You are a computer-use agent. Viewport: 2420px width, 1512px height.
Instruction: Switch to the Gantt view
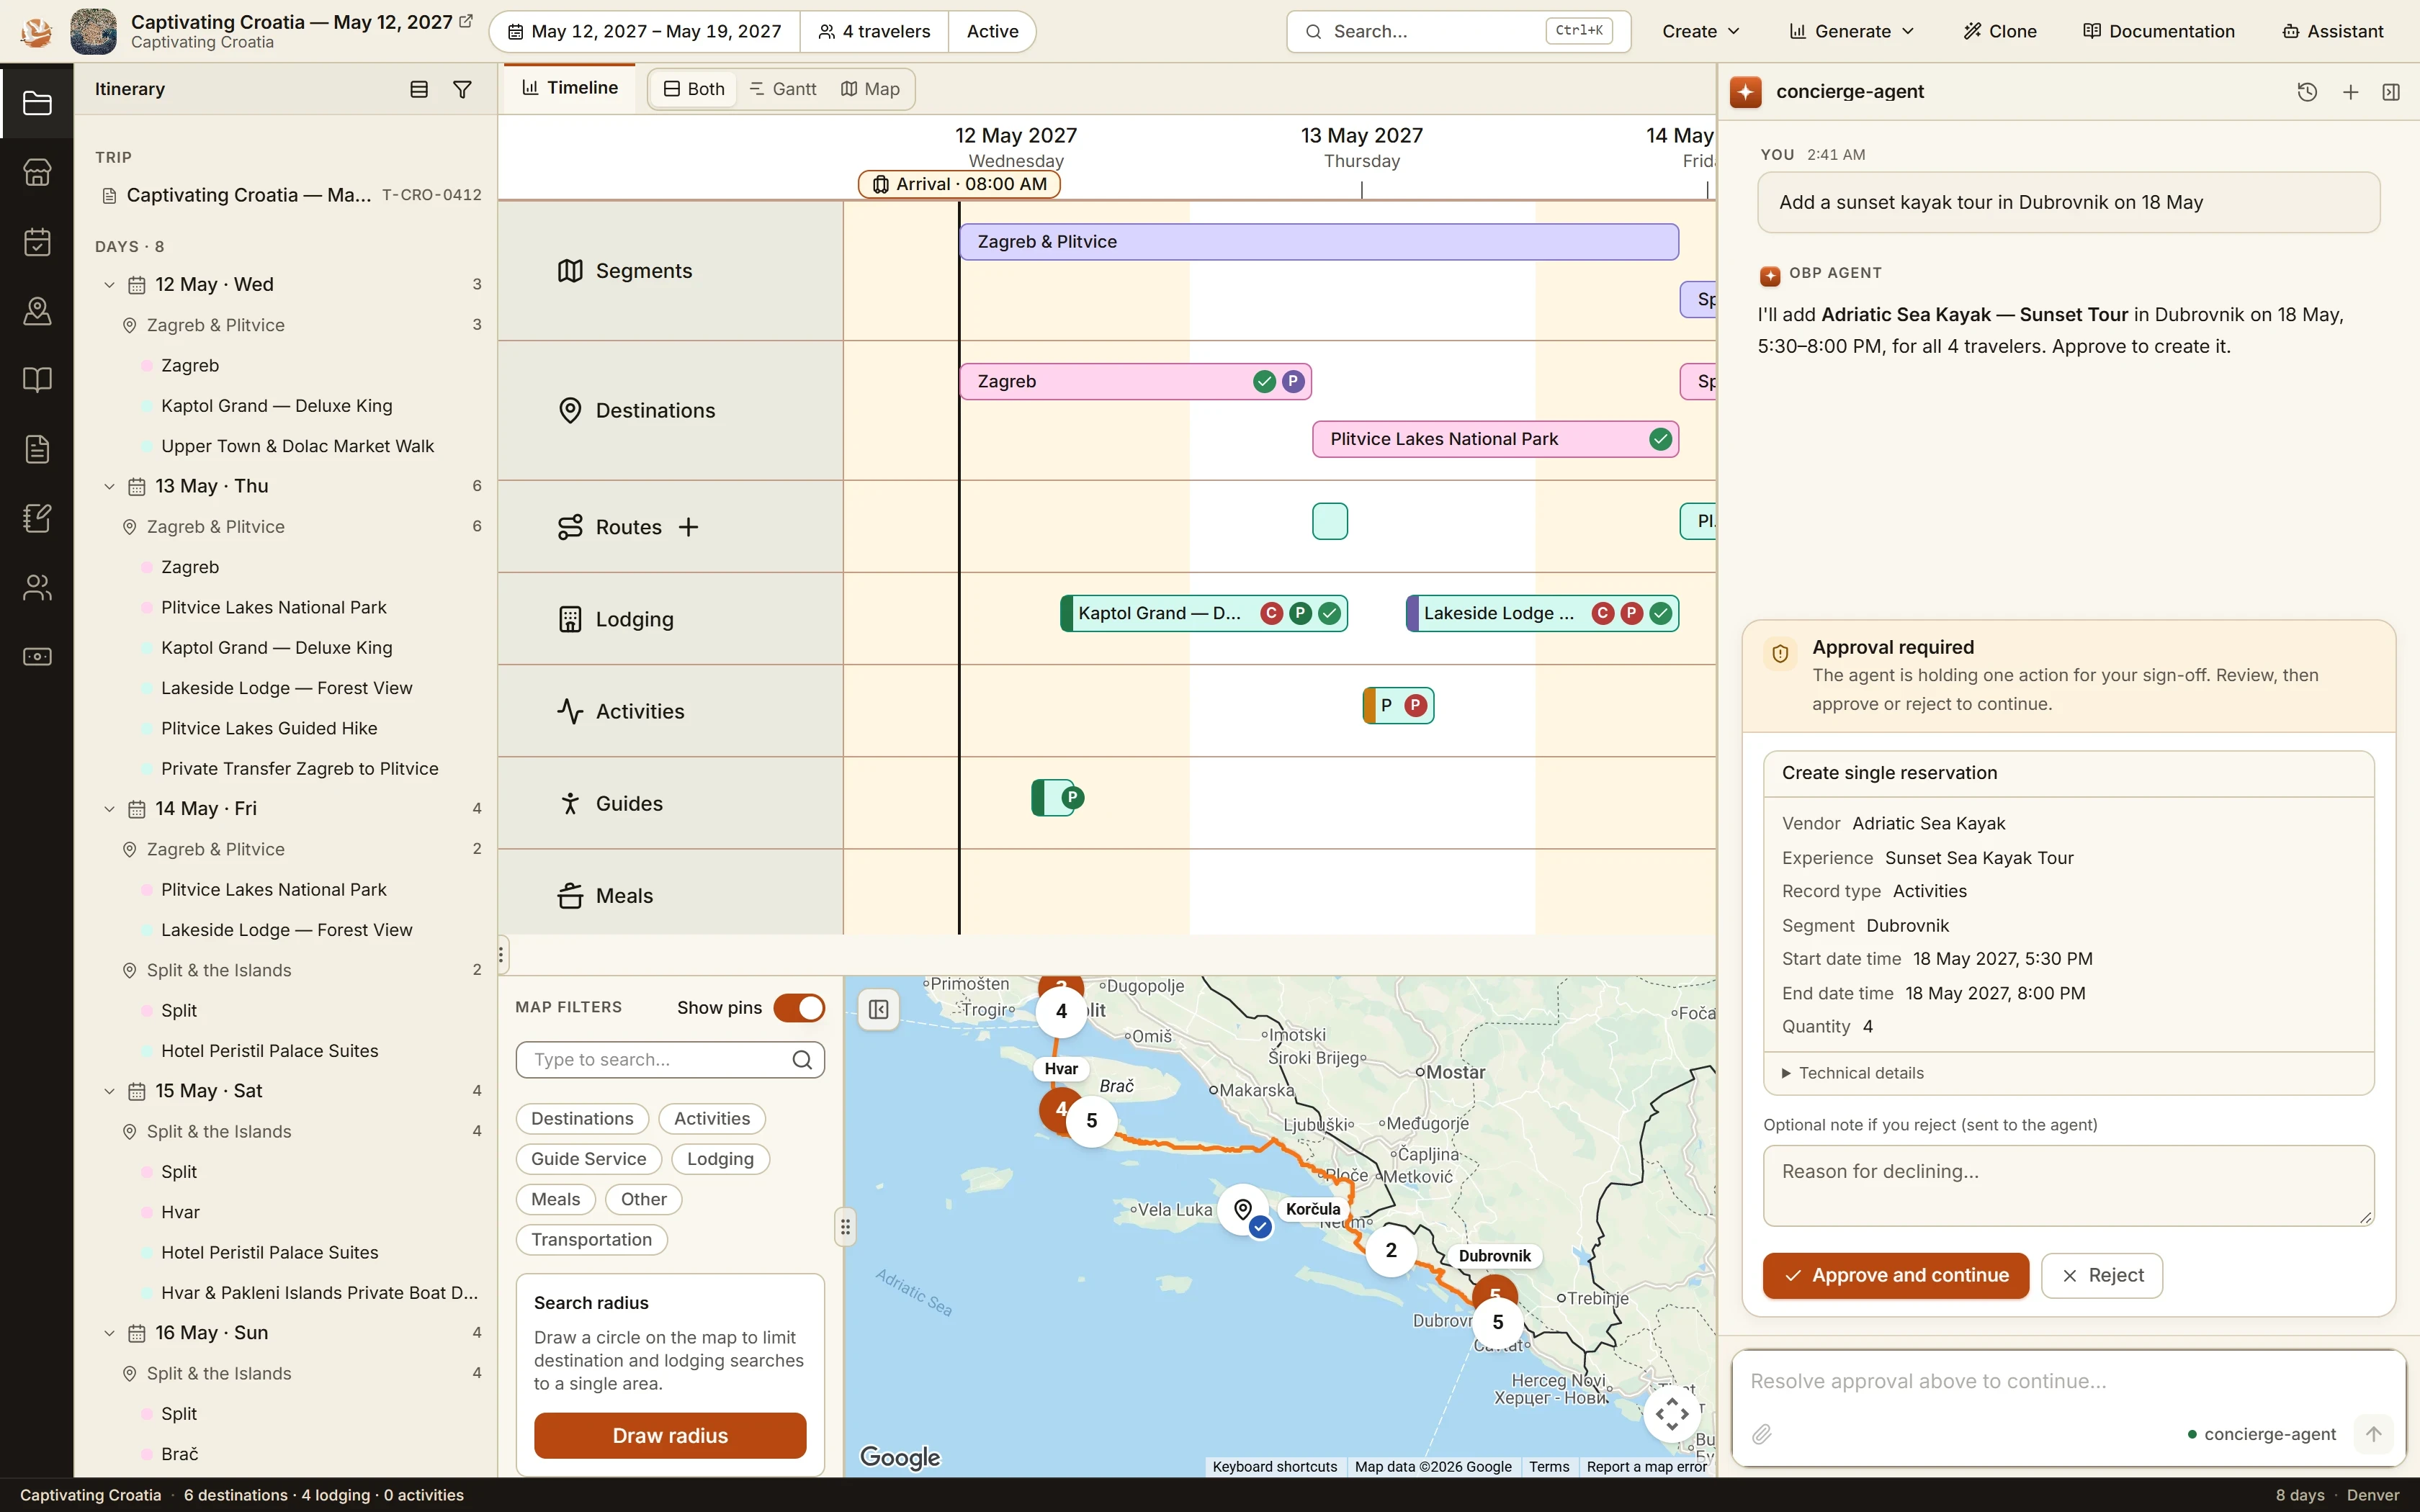point(783,89)
